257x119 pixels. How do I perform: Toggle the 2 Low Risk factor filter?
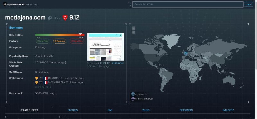click(x=43, y=41)
